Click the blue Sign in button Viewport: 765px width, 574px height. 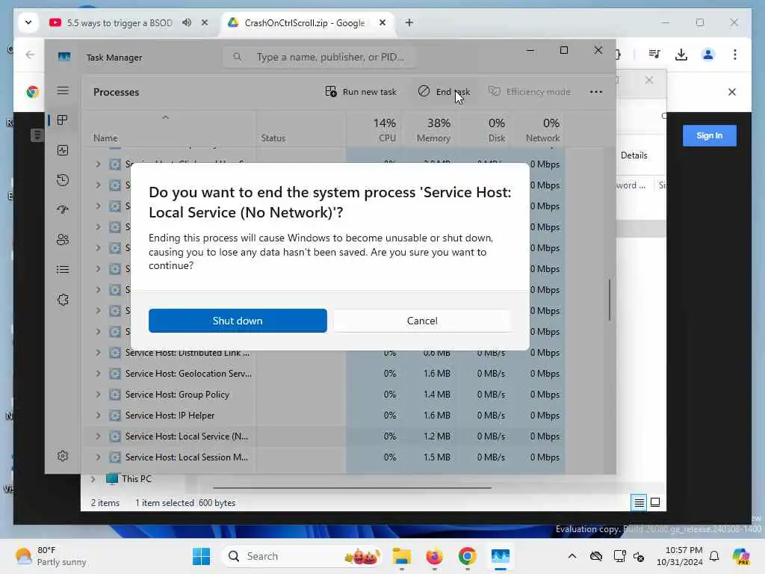(710, 136)
